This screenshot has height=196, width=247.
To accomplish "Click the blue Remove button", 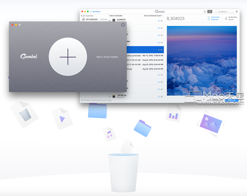I will pos(232,100).
